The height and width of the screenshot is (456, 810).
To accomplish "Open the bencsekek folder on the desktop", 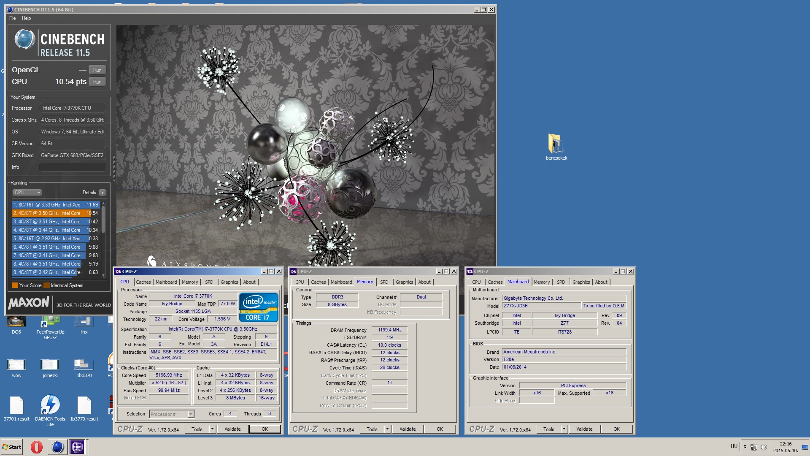I will point(556,147).
